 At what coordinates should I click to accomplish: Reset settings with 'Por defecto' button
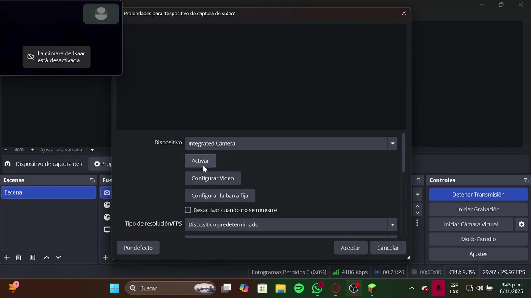138,248
